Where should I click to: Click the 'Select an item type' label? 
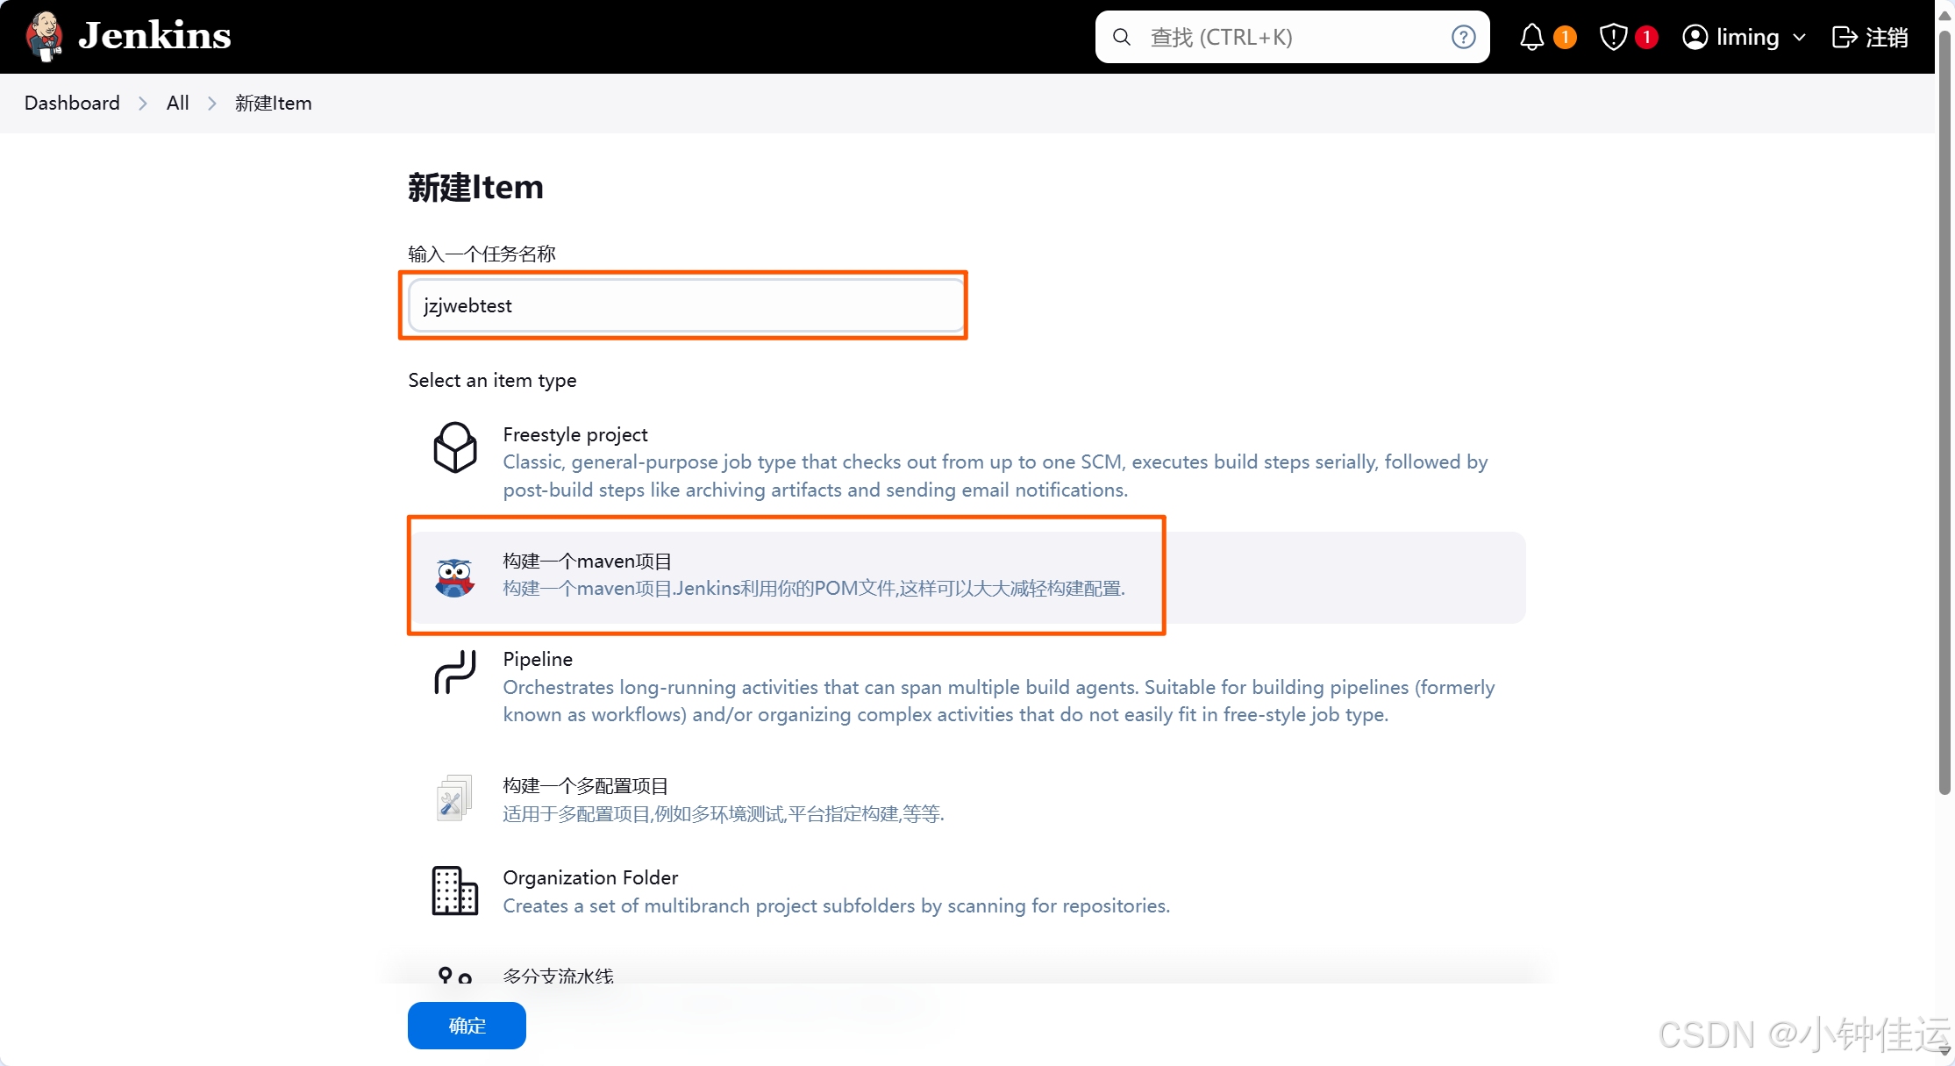pyautogui.click(x=492, y=380)
